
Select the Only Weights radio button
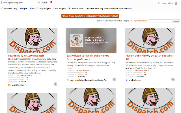point(37,8)
